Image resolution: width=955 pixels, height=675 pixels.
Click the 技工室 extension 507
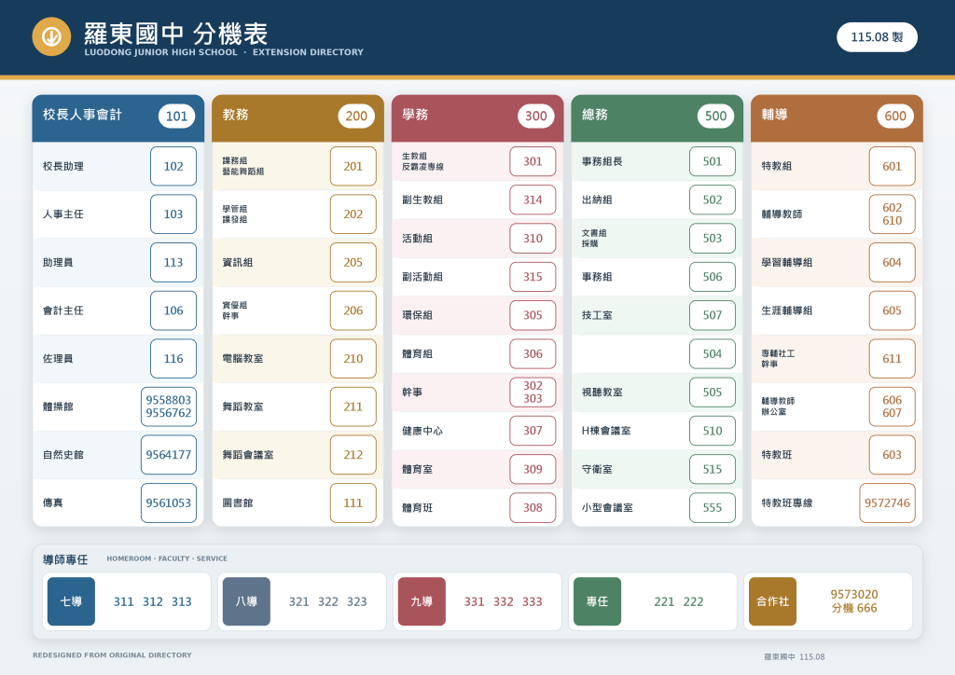(x=713, y=315)
